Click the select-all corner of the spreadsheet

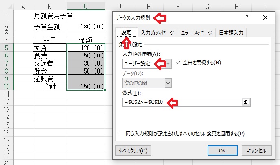click(7, 6)
